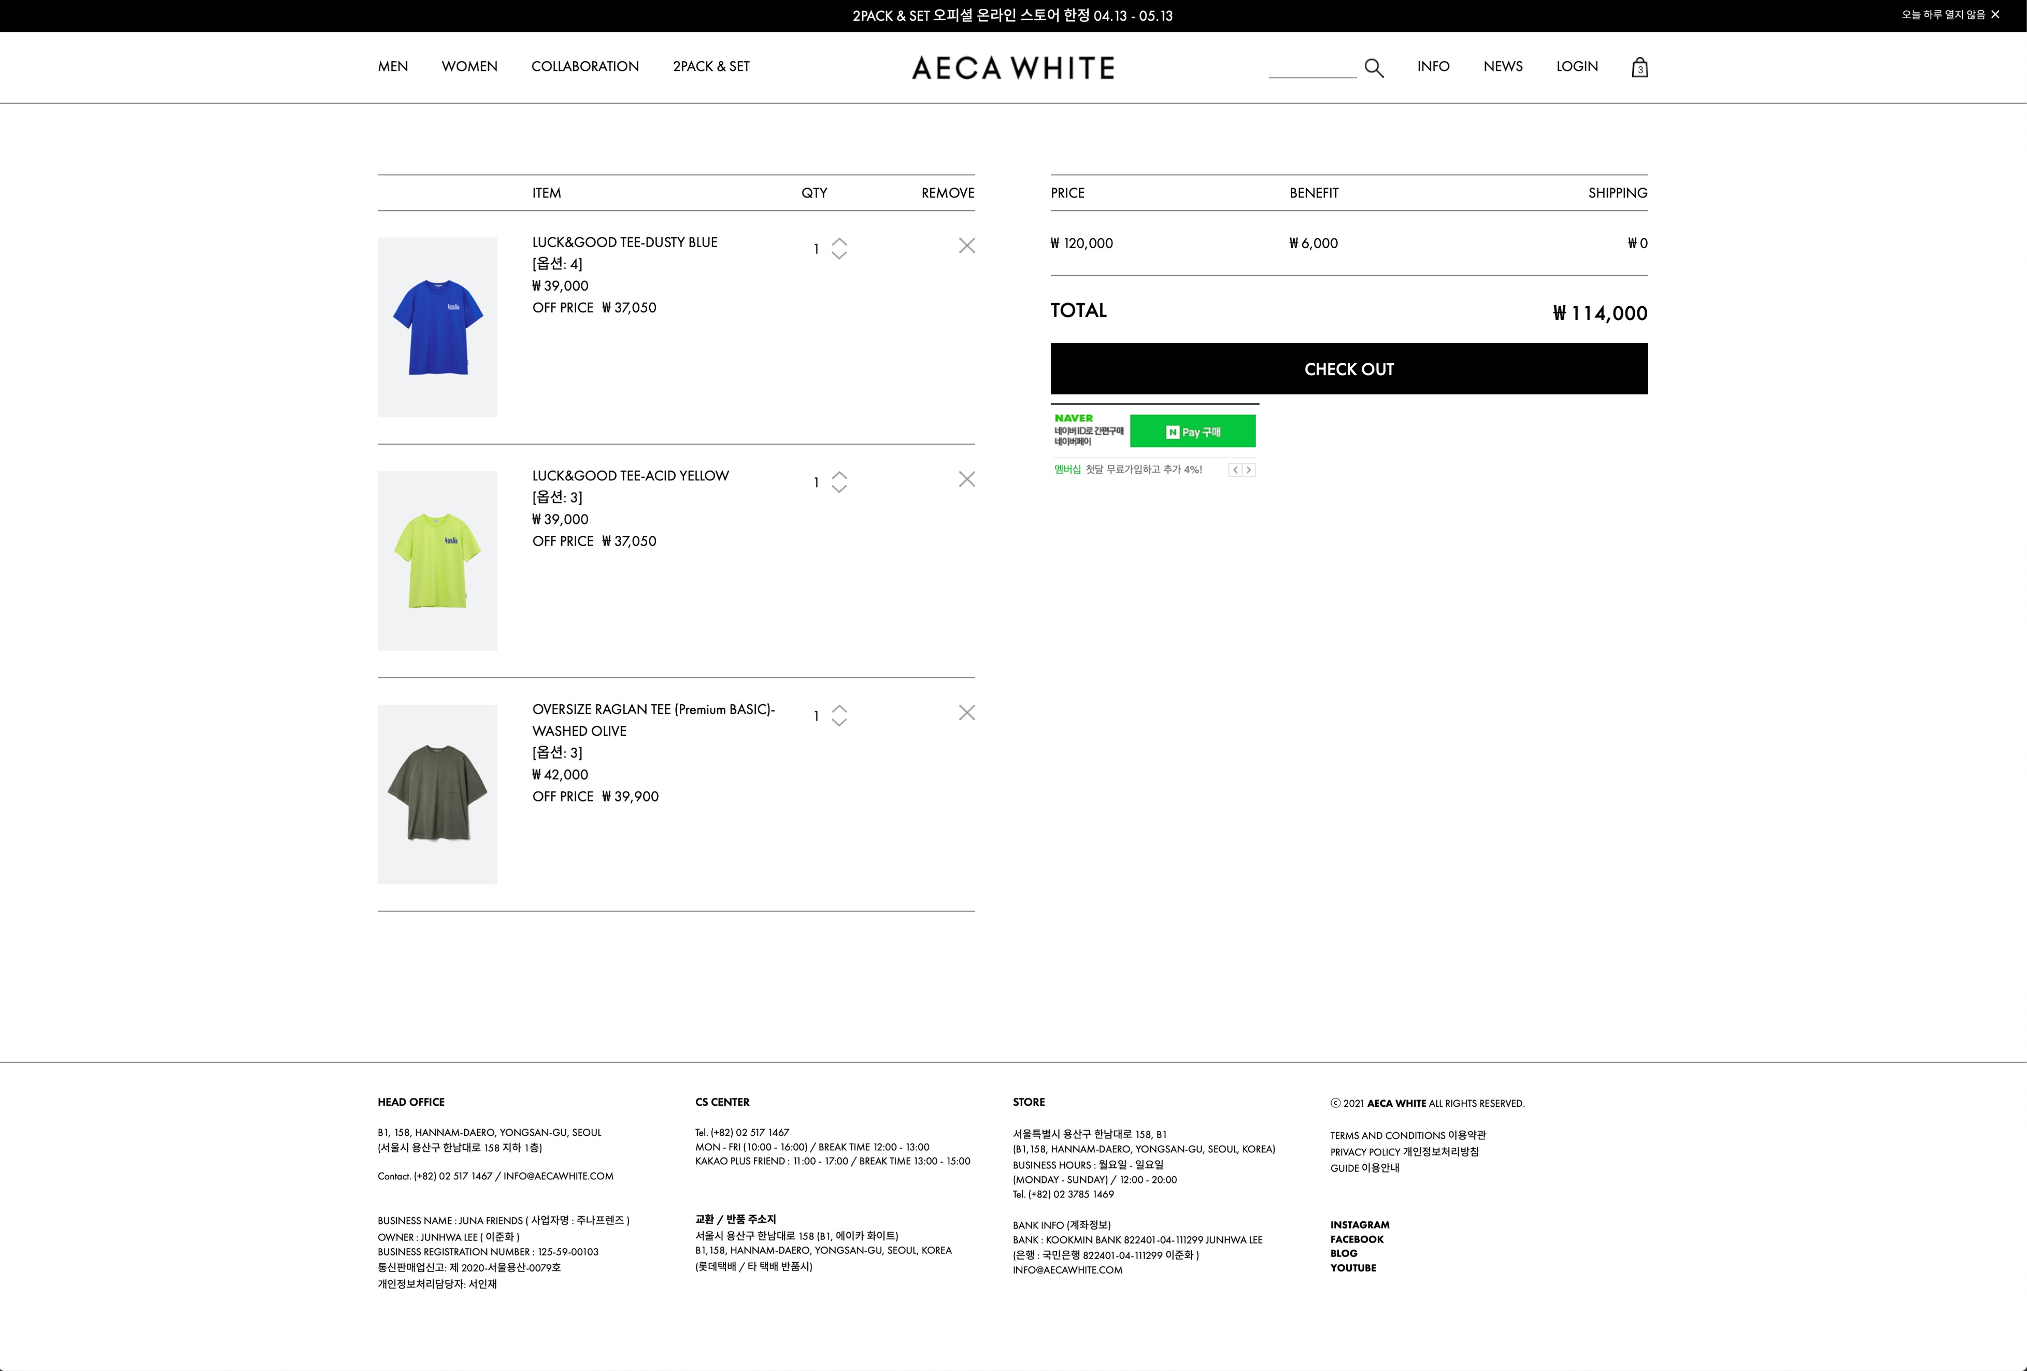Click the search magnifier icon

pos(1374,68)
